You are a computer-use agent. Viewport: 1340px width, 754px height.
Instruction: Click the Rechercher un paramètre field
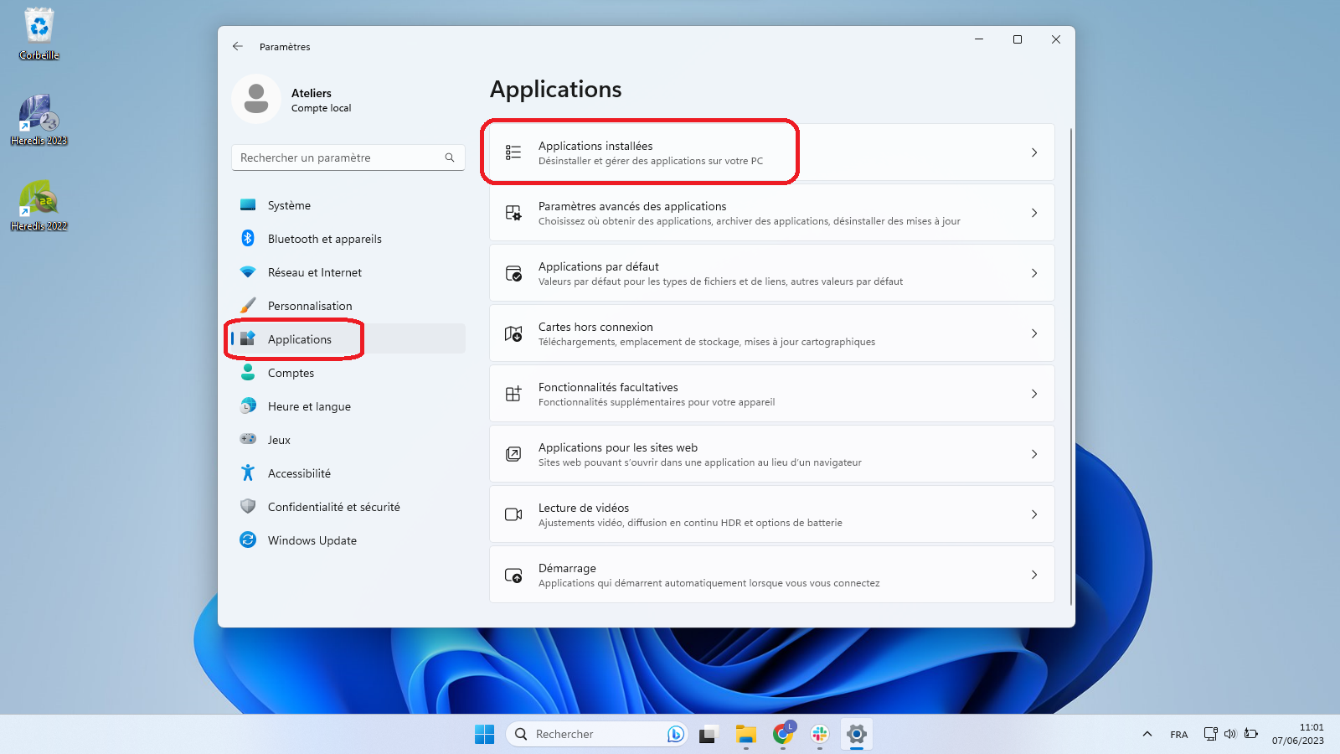(x=339, y=158)
